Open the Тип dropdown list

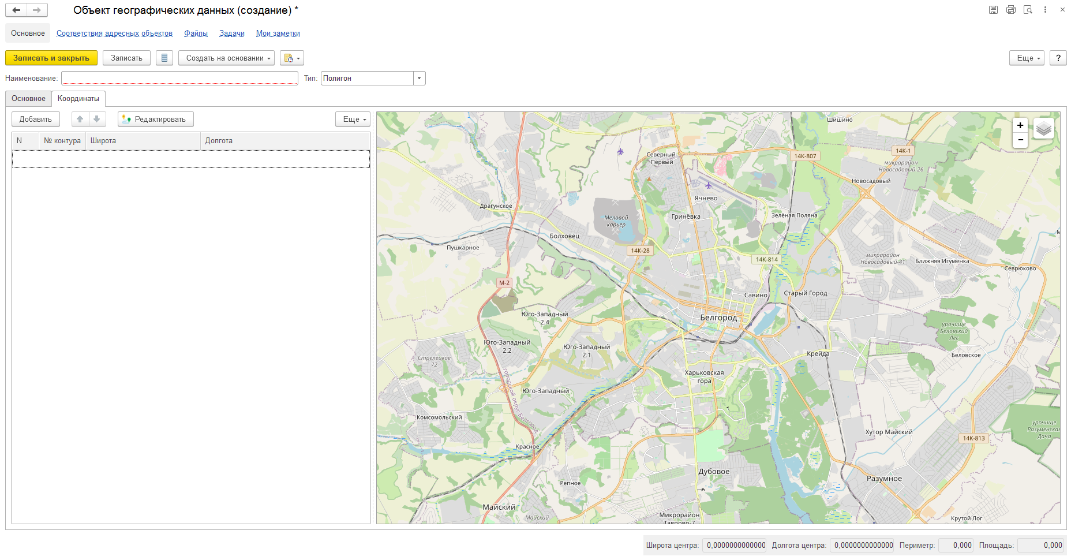pos(420,78)
